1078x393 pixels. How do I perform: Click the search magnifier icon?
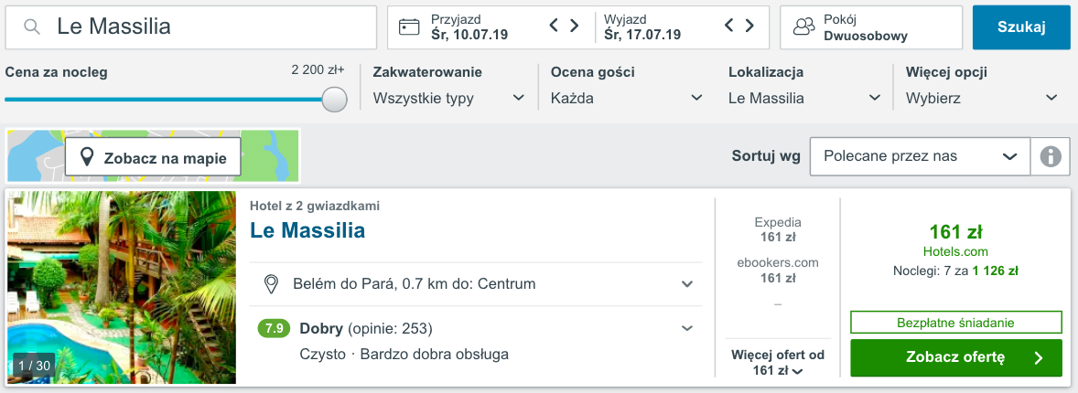[32, 27]
